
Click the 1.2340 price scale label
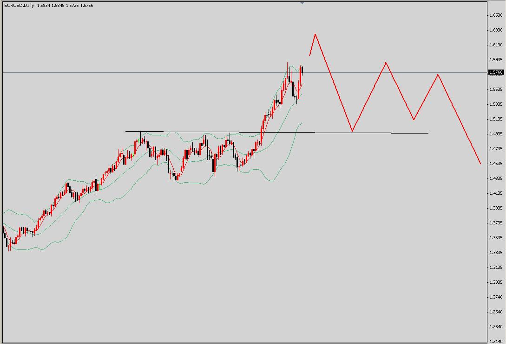point(496,326)
